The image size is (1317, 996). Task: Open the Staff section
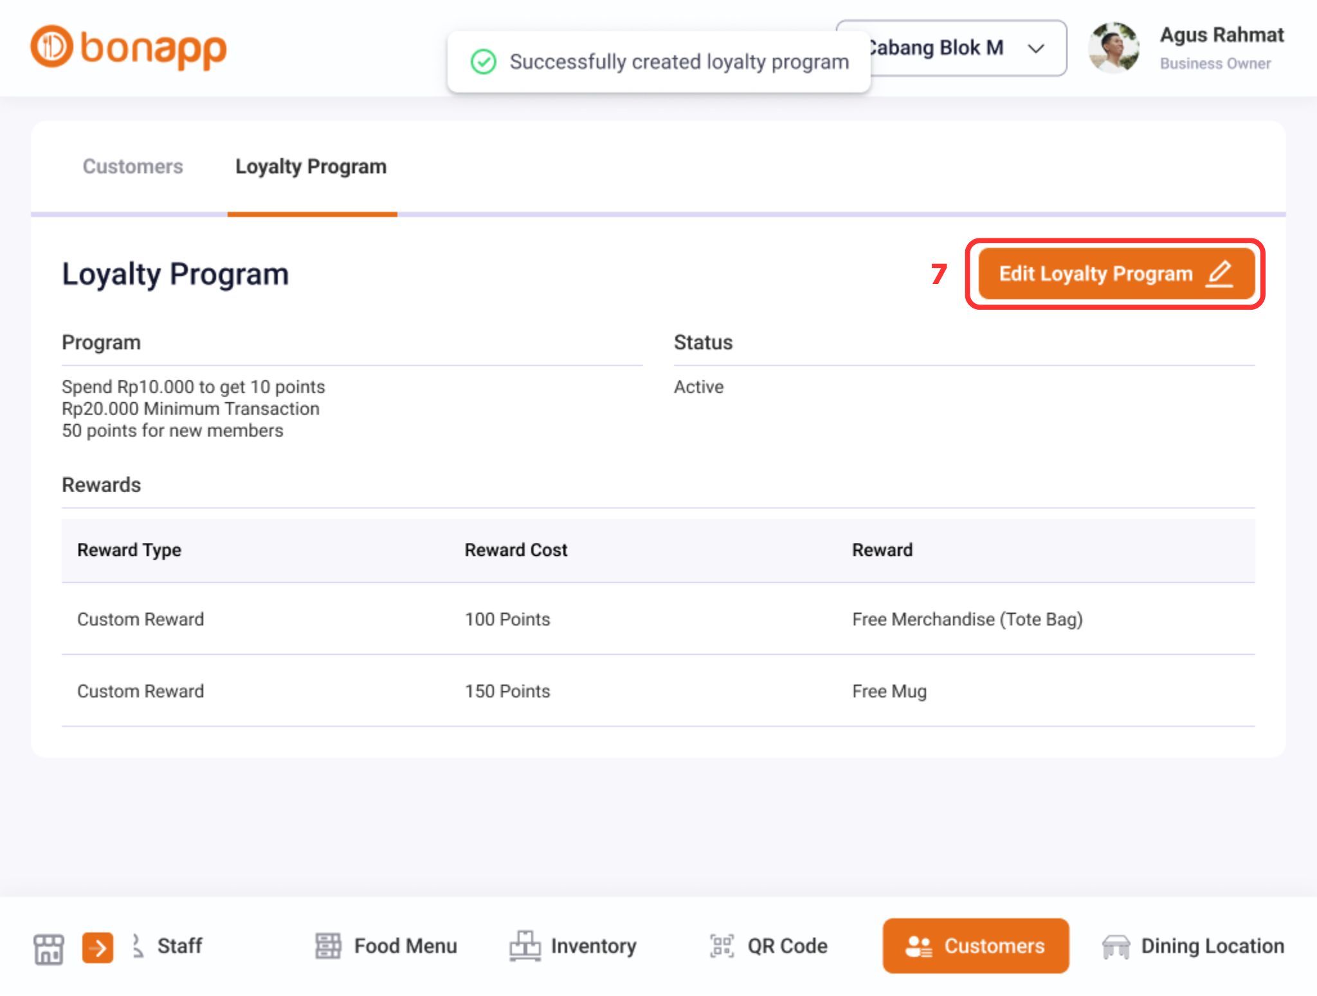pyautogui.click(x=167, y=946)
